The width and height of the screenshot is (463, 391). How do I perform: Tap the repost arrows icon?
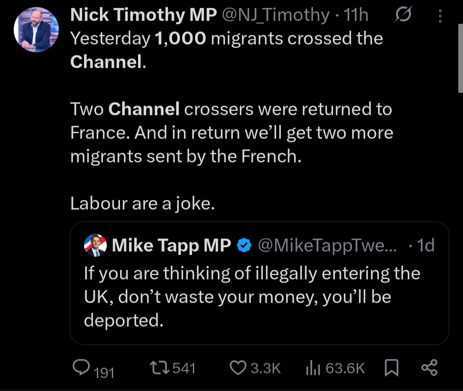pos(158,367)
